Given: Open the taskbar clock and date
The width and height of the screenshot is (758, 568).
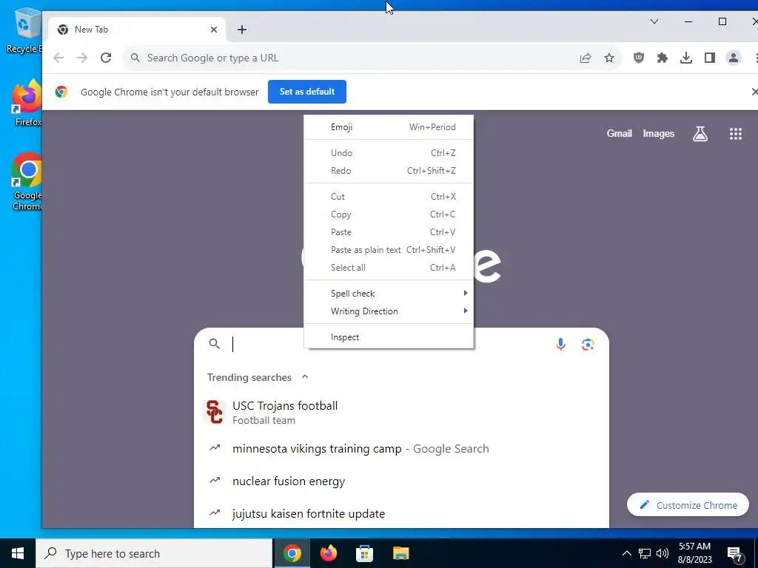Looking at the screenshot, I should [x=694, y=553].
